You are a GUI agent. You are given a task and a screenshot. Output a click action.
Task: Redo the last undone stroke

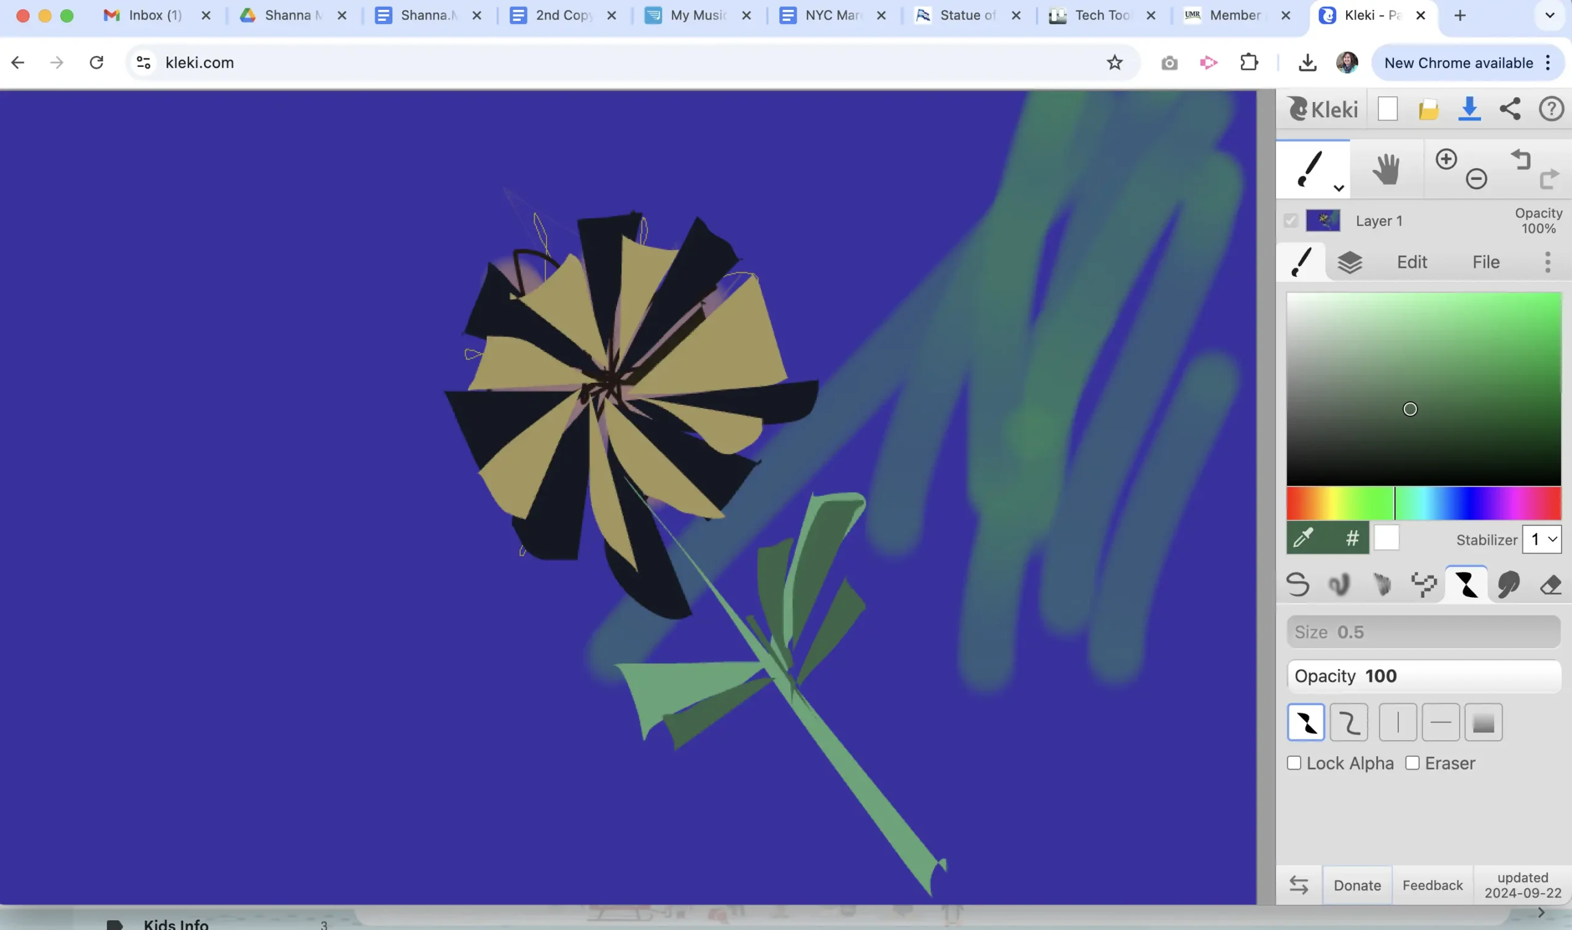click(x=1549, y=179)
